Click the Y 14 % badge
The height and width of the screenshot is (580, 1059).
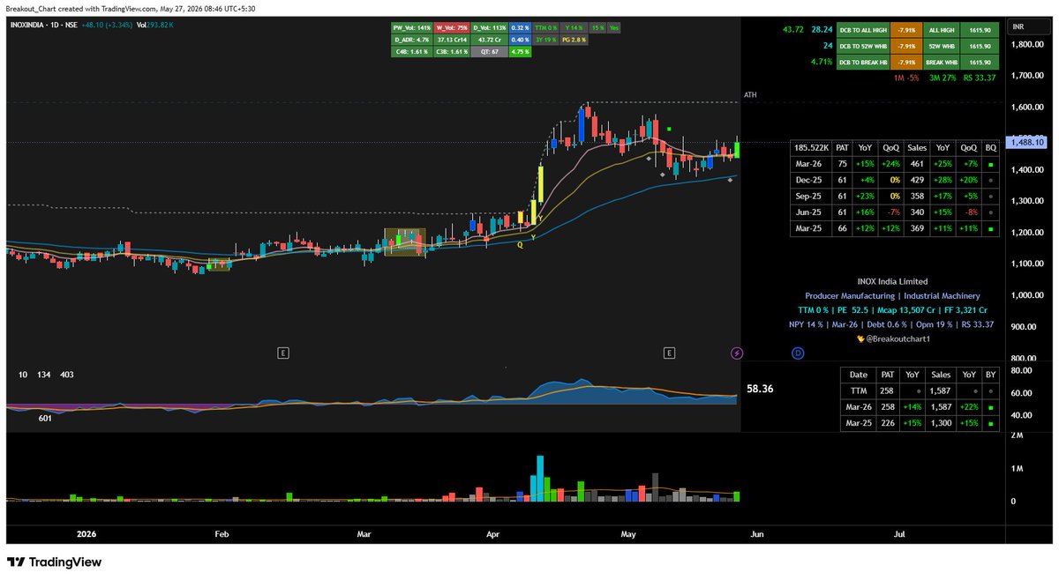pyautogui.click(x=575, y=28)
